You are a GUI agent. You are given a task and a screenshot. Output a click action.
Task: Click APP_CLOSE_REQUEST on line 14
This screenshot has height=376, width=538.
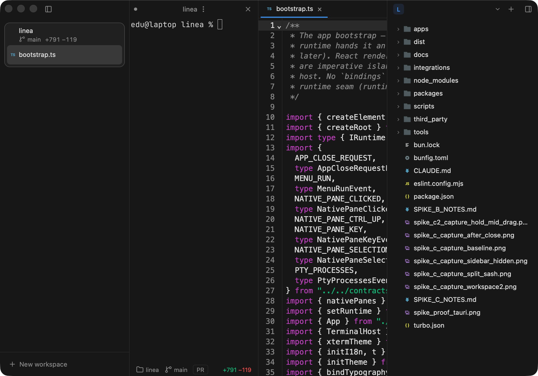333,158
